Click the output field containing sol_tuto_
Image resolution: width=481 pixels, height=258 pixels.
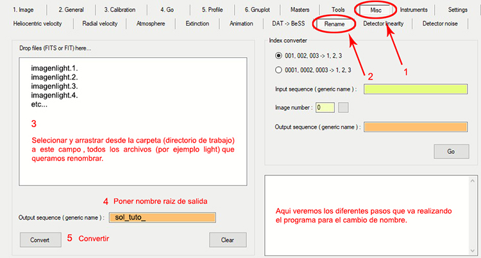tap(163, 218)
